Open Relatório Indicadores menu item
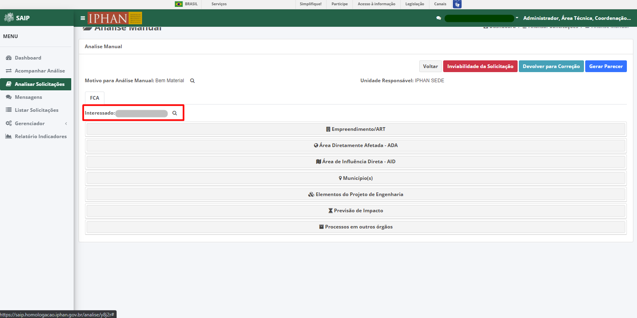Viewport: 637px width, 318px height. (x=41, y=137)
